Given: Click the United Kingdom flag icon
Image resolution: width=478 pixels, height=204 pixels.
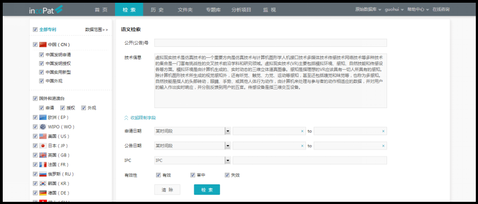Looking at the screenshot, I should tap(43, 155).
